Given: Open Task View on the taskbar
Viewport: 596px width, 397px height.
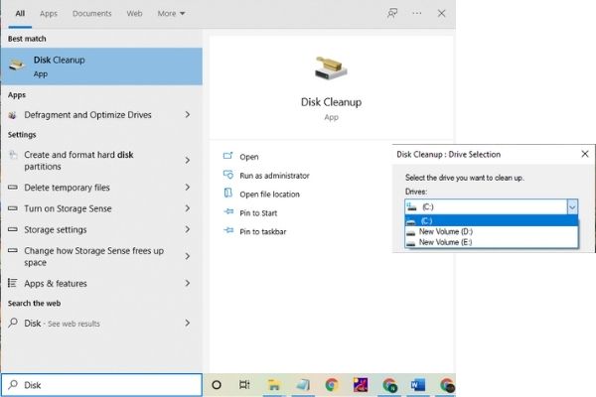Looking at the screenshot, I should [x=244, y=385].
